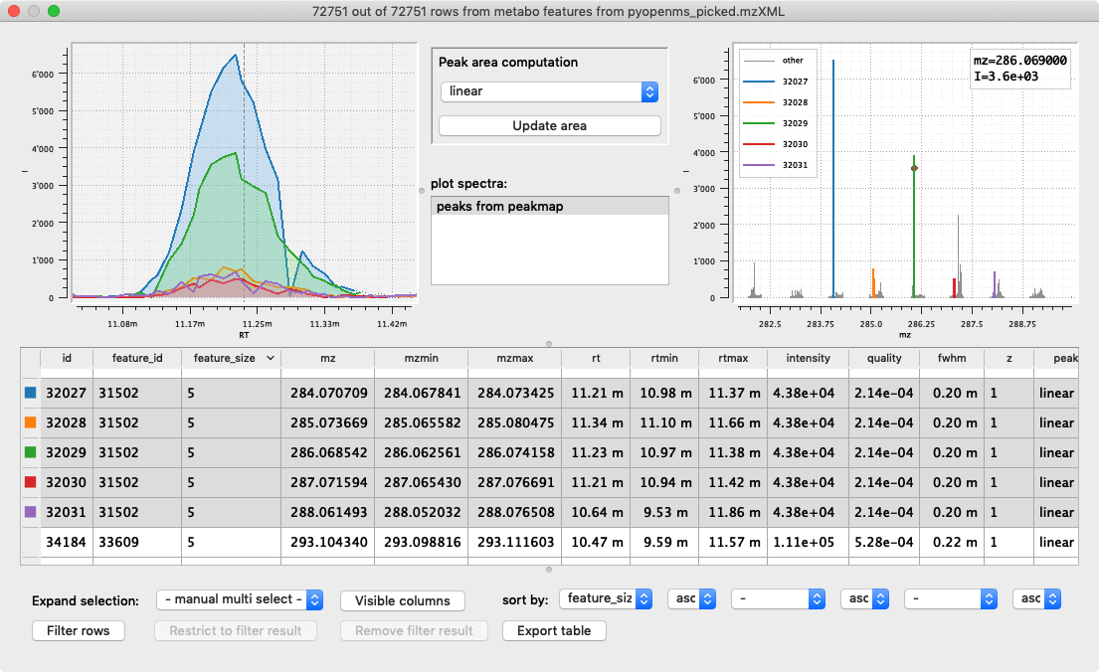Click the red color swatch of row 32030
The width and height of the screenshot is (1099, 672).
coord(31,482)
